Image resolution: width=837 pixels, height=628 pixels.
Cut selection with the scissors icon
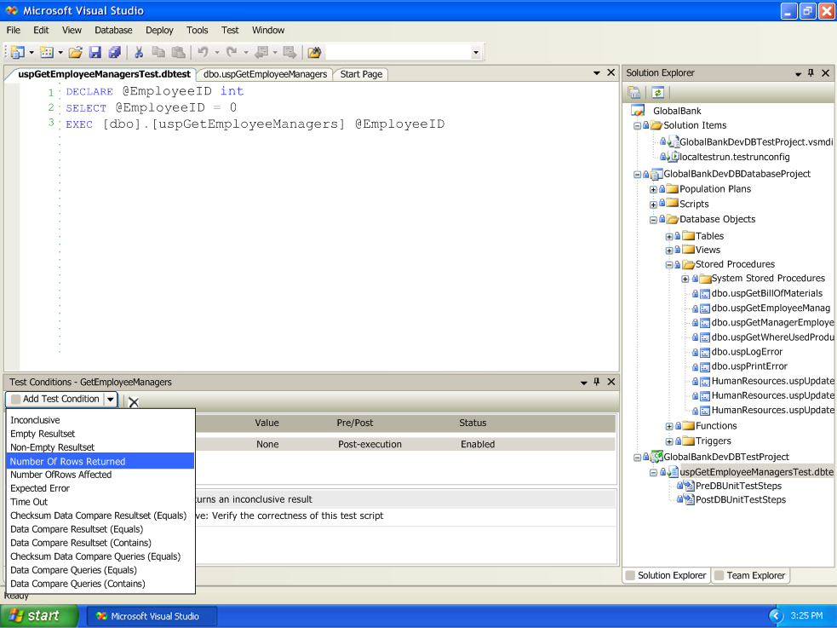coord(139,52)
